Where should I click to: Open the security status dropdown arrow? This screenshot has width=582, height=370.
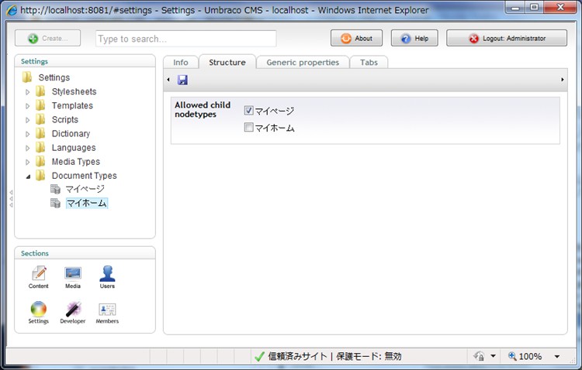[493, 356]
